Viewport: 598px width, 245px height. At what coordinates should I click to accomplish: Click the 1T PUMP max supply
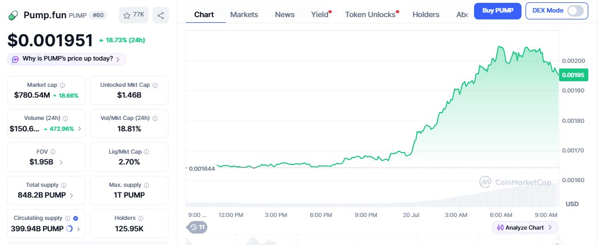coord(129,195)
